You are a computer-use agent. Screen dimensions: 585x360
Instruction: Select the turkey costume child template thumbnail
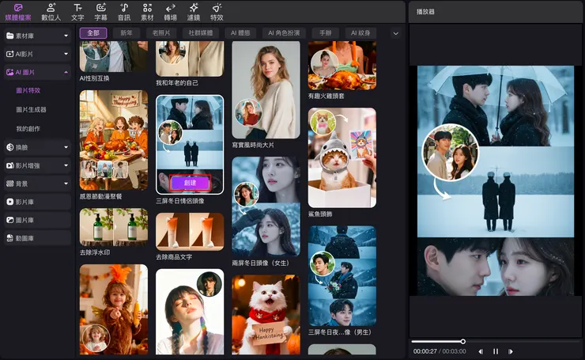click(x=114, y=309)
